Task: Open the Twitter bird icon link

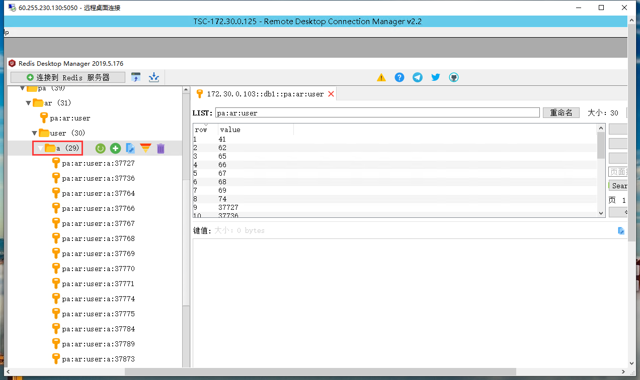Action: (x=435, y=77)
